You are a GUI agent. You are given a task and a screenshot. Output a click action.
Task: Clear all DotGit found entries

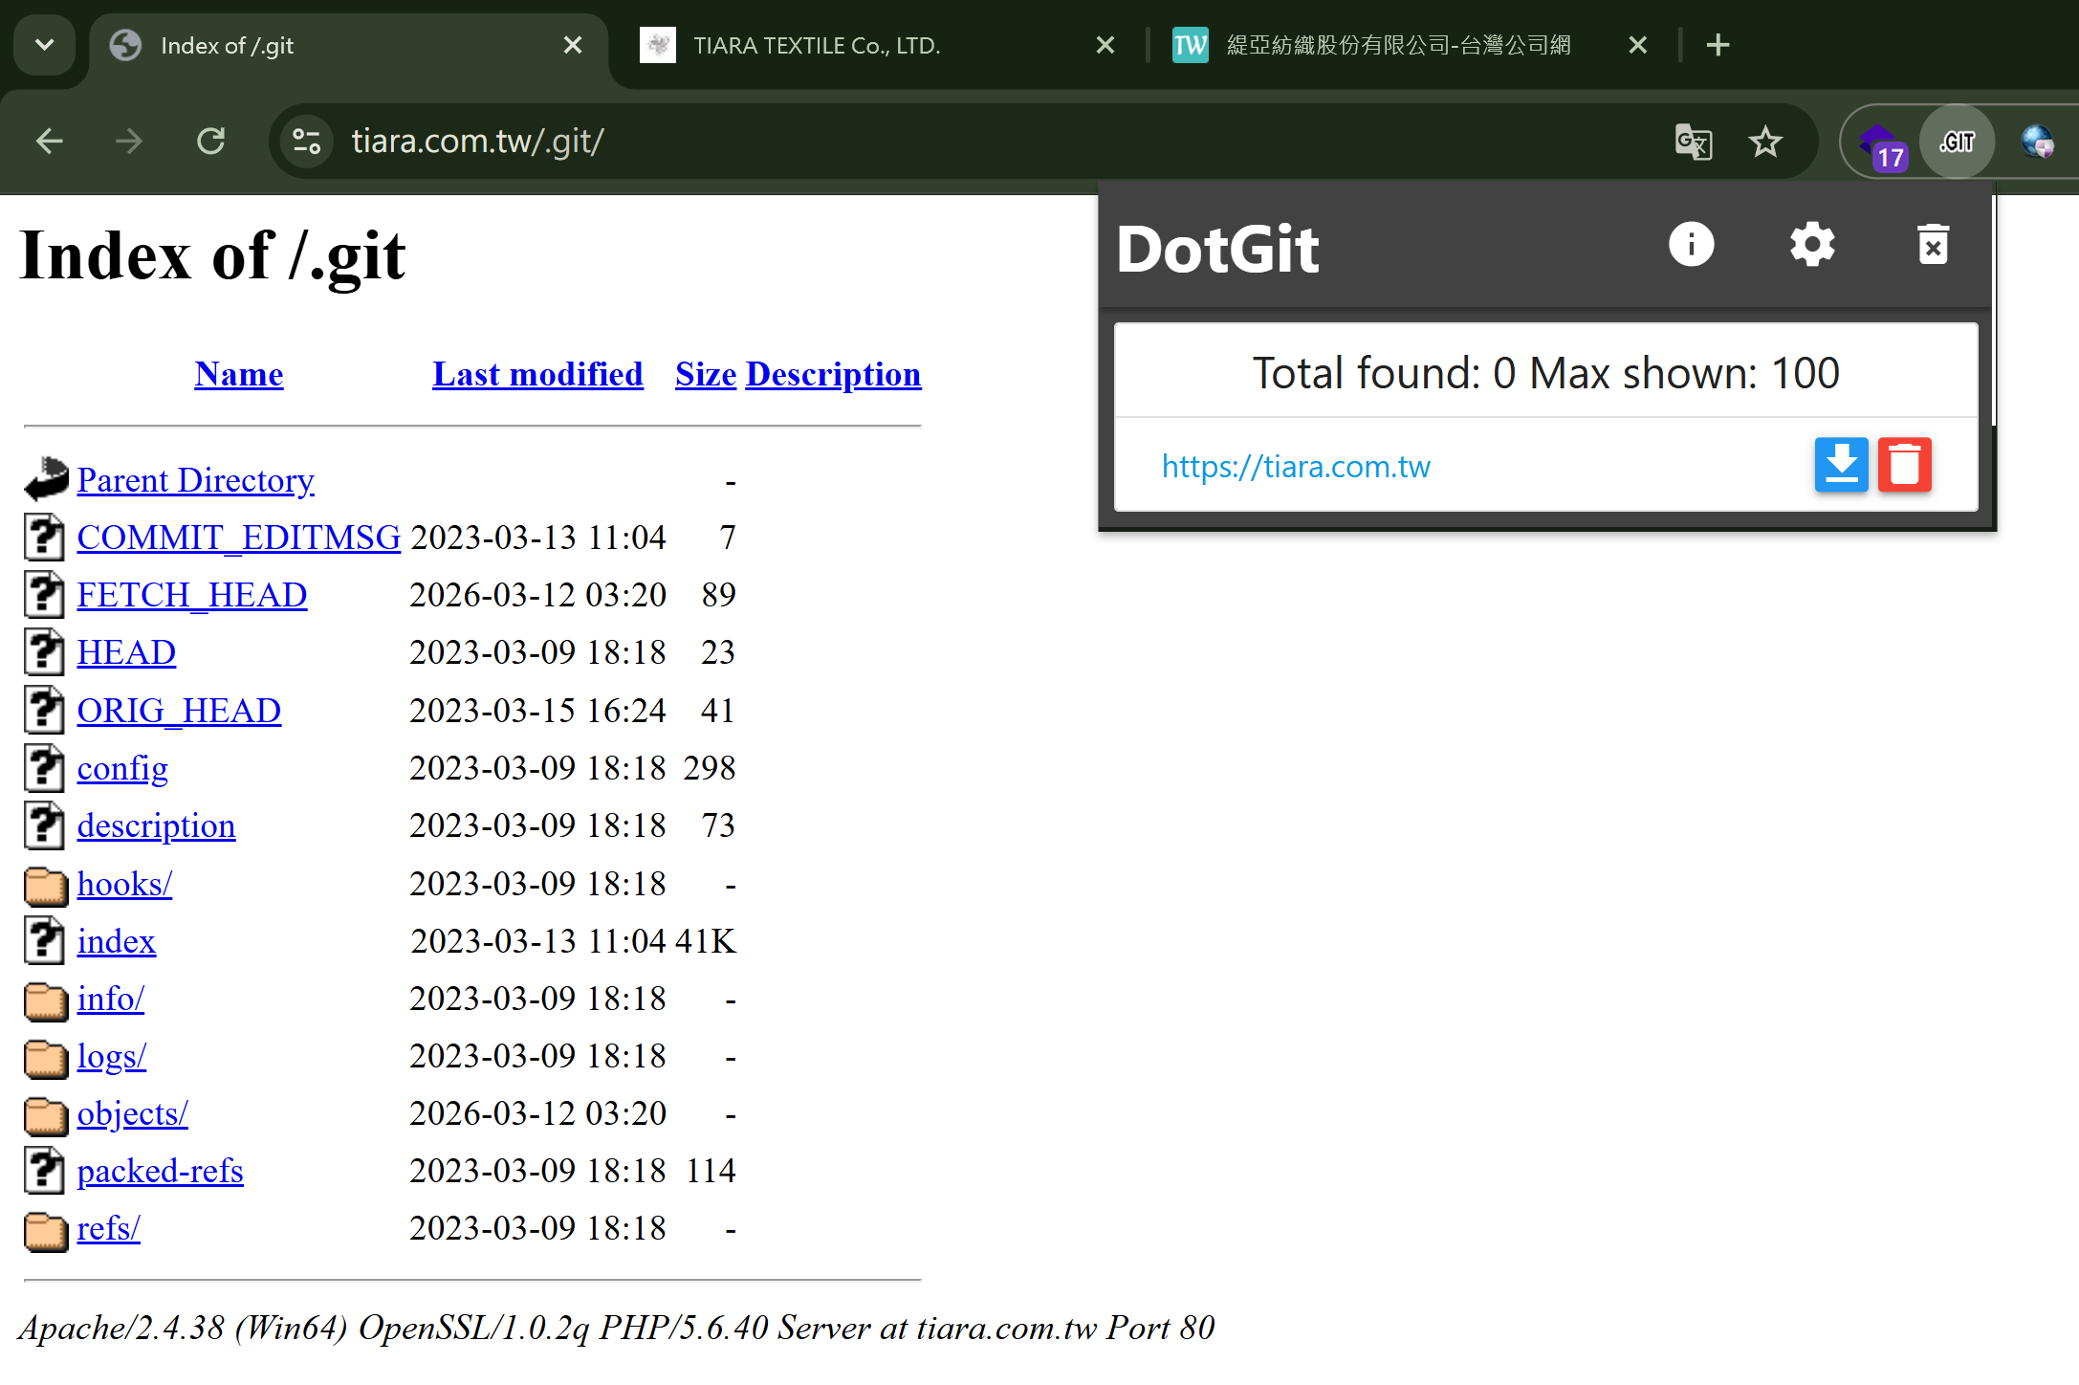[x=1933, y=245]
